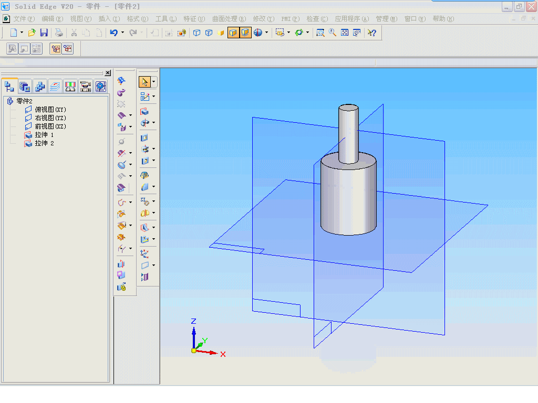Viewport: 538px width, 403px height.
Task: Select the 拉伸 2 feature in tree
Action: click(x=44, y=143)
